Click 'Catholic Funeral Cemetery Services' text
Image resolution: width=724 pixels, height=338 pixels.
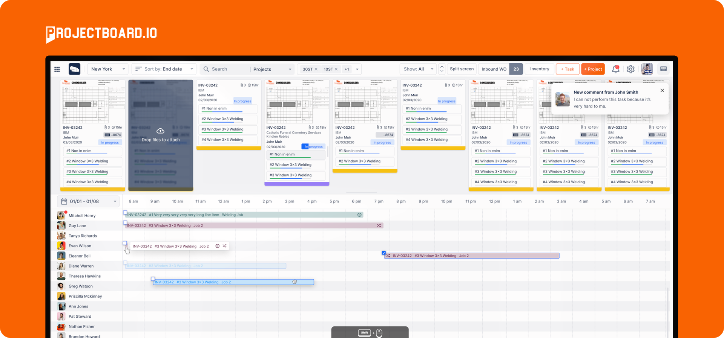[294, 132]
